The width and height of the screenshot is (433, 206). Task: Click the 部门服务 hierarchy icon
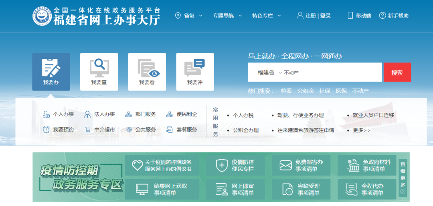tap(128, 114)
